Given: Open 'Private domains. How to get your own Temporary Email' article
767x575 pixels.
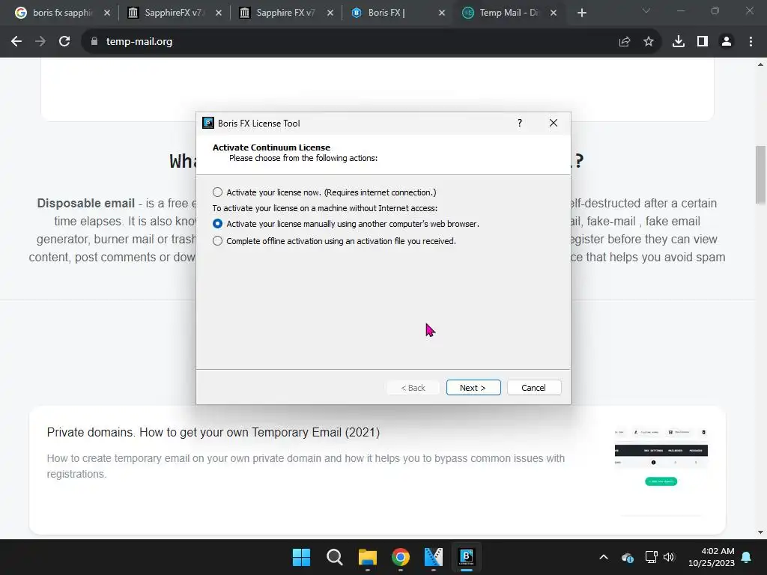Looking at the screenshot, I should [x=213, y=432].
